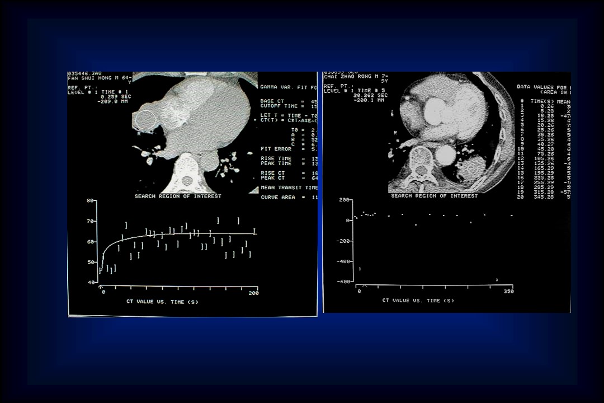Click the 'CT VALUE VS. TIME (S)' label on left graph
Screen dimensions: 604x403
pos(162,302)
